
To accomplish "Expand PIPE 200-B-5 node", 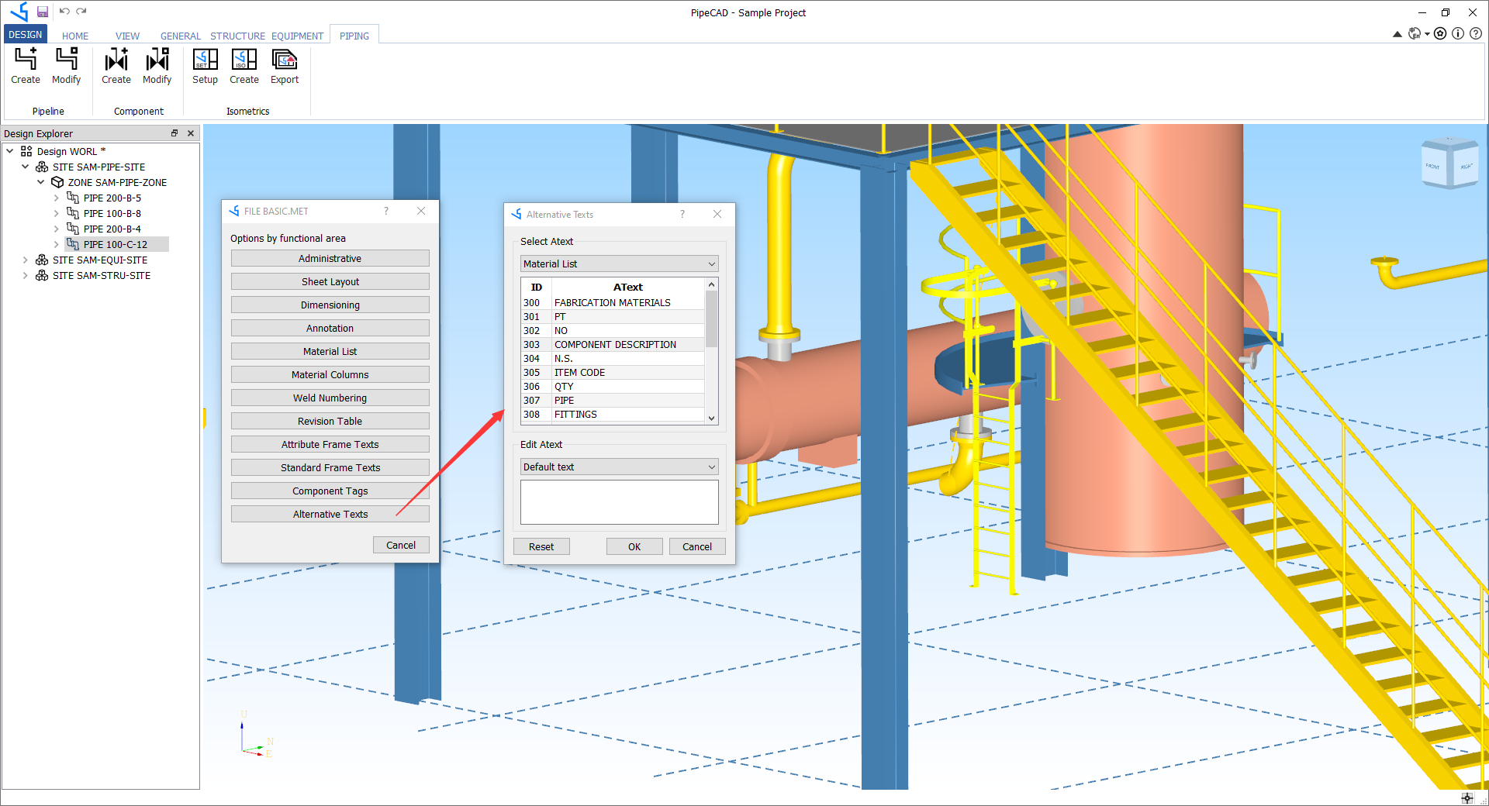I will click(57, 198).
